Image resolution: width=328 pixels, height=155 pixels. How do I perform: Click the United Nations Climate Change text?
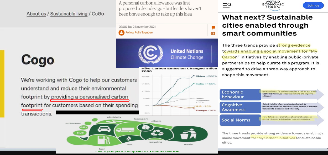(187, 54)
